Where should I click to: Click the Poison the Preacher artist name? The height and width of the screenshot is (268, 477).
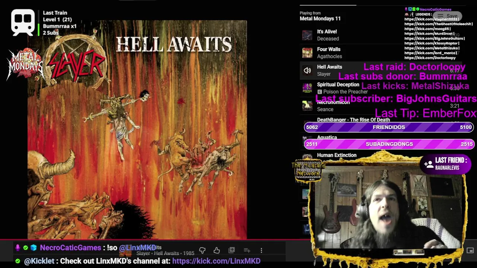tap(345, 92)
